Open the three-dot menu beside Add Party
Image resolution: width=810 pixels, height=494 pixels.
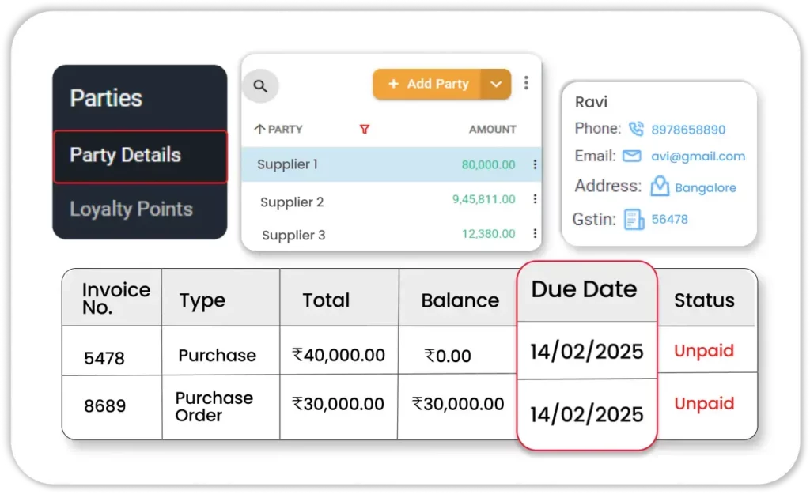coord(526,83)
